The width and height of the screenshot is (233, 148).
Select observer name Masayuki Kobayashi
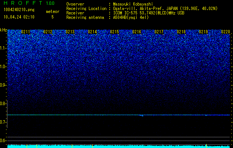[133, 4]
